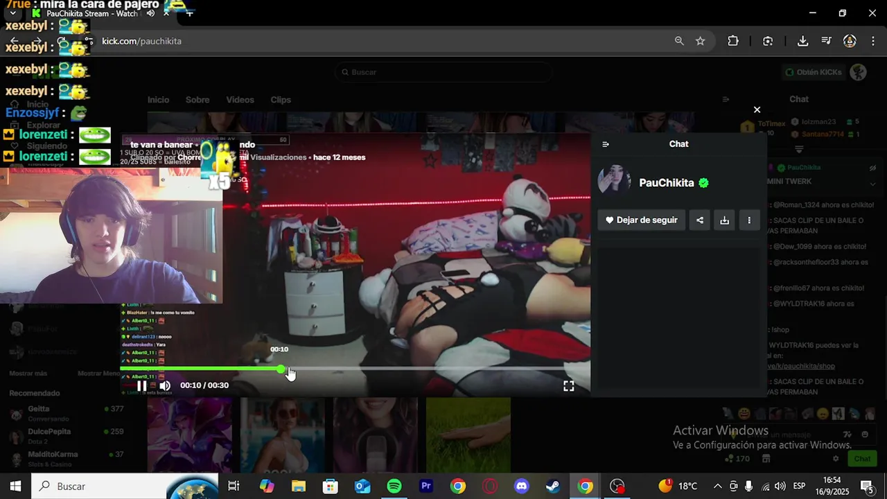
Task: Open Chrome profile avatar
Action: [850, 41]
